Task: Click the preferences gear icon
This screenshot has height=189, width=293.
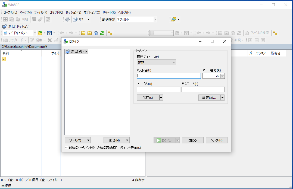Action: (67, 19)
